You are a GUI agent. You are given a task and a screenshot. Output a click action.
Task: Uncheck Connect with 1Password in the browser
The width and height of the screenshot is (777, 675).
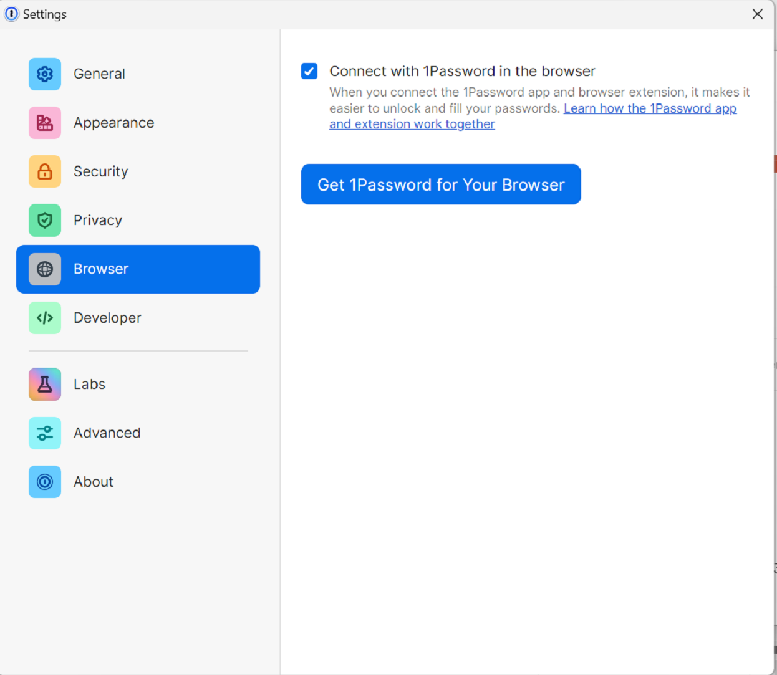[x=309, y=71]
